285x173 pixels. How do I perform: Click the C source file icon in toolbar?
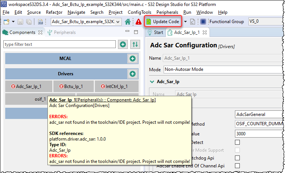click(192, 22)
